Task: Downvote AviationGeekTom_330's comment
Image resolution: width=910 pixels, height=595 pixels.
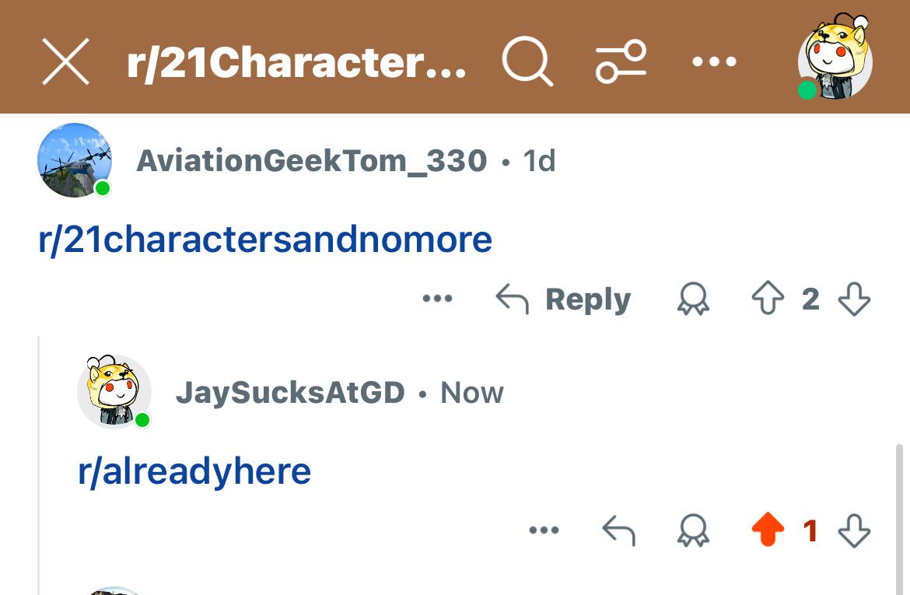Action: point(854,299)
